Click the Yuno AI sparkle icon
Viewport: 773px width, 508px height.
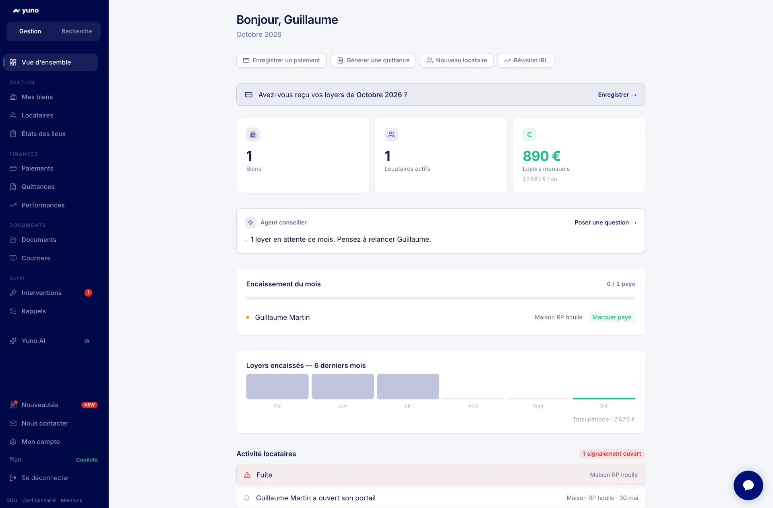[x=13, y=341]
